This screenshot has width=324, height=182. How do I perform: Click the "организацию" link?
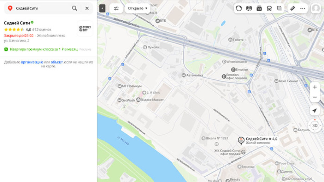pyautogui.click(x=32, y=62)
